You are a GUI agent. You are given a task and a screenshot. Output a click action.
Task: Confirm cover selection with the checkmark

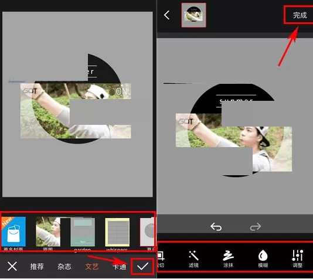pyautogui.click(x=142, y=267)
